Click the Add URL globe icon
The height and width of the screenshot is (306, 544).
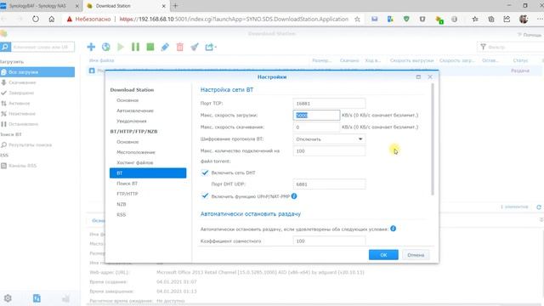point(105,47)
